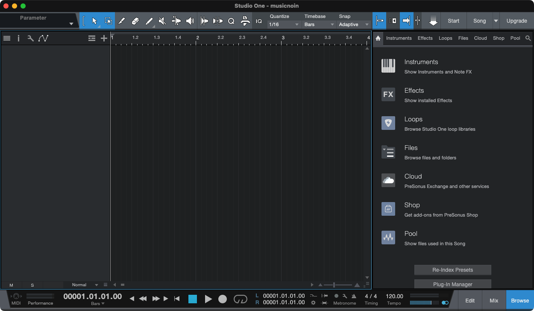Select the Listen speaker tool
Screen dimensions: 534x311
pos(190,21)
